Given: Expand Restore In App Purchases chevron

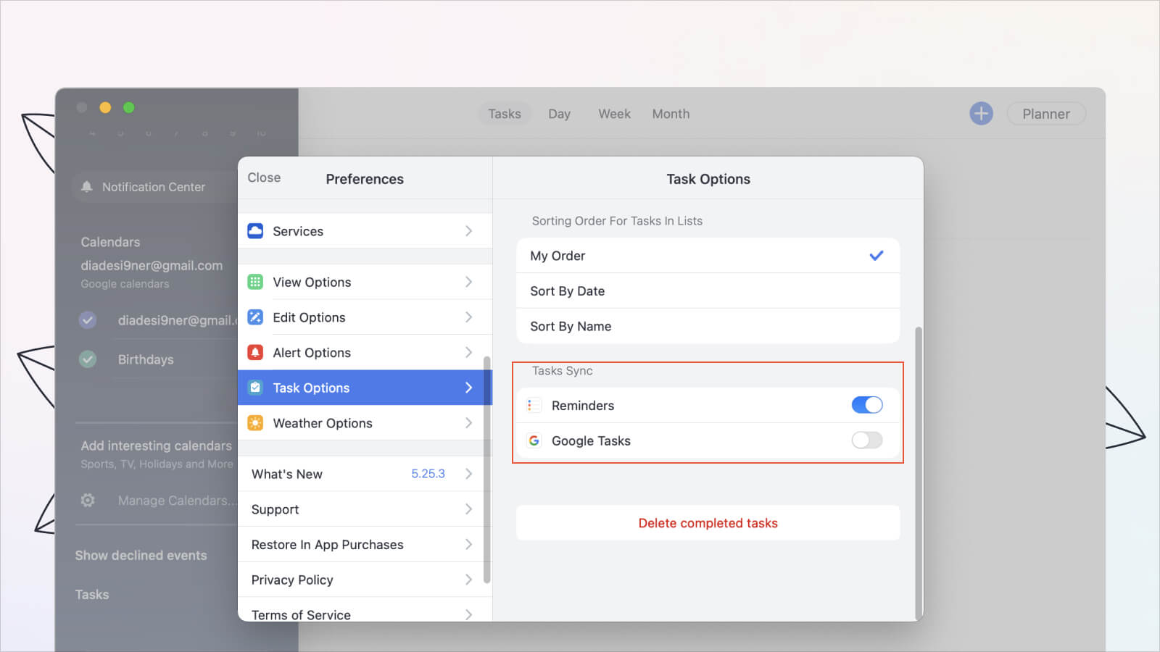Looking at the screenshot, I should point(468,545).
